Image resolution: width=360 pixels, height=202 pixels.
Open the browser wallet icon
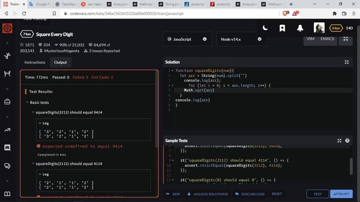coord(344,13)
